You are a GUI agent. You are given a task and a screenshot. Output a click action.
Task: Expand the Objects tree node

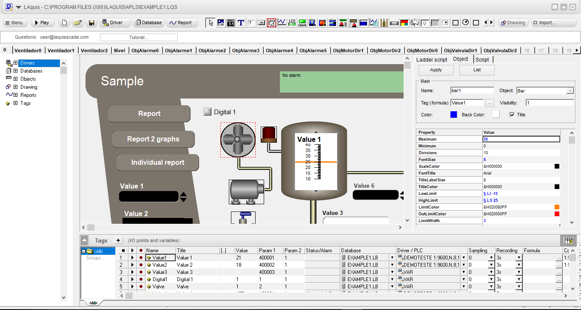click(16, 79)
